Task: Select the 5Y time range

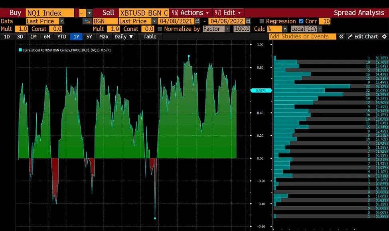Action: tap(89, 36)
